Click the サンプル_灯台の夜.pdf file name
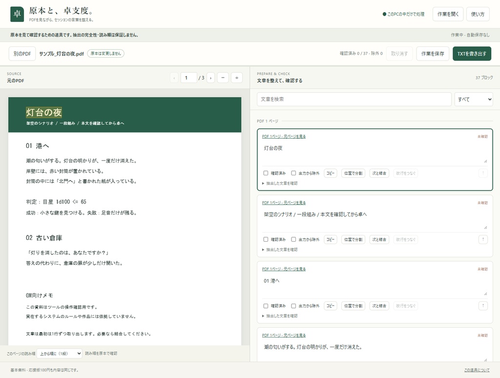The width and height of the screenshot is (500, 378). [61, 54]
